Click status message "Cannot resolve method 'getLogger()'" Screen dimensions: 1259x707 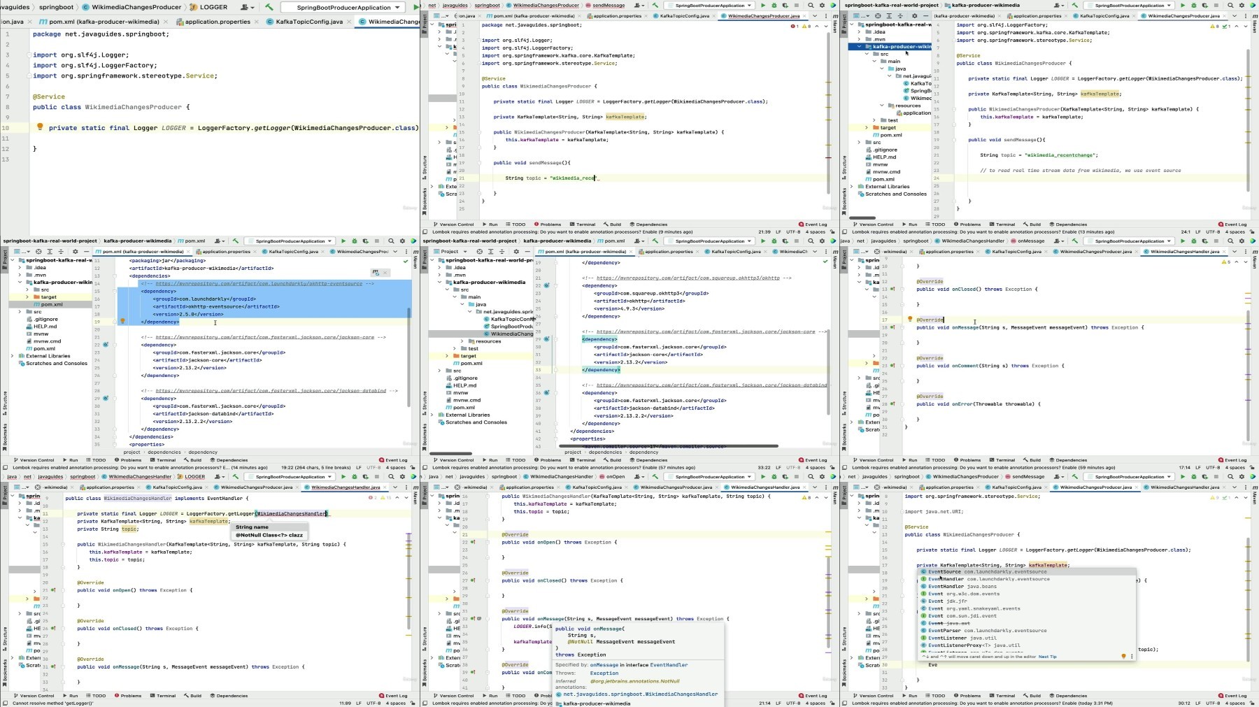52,704
